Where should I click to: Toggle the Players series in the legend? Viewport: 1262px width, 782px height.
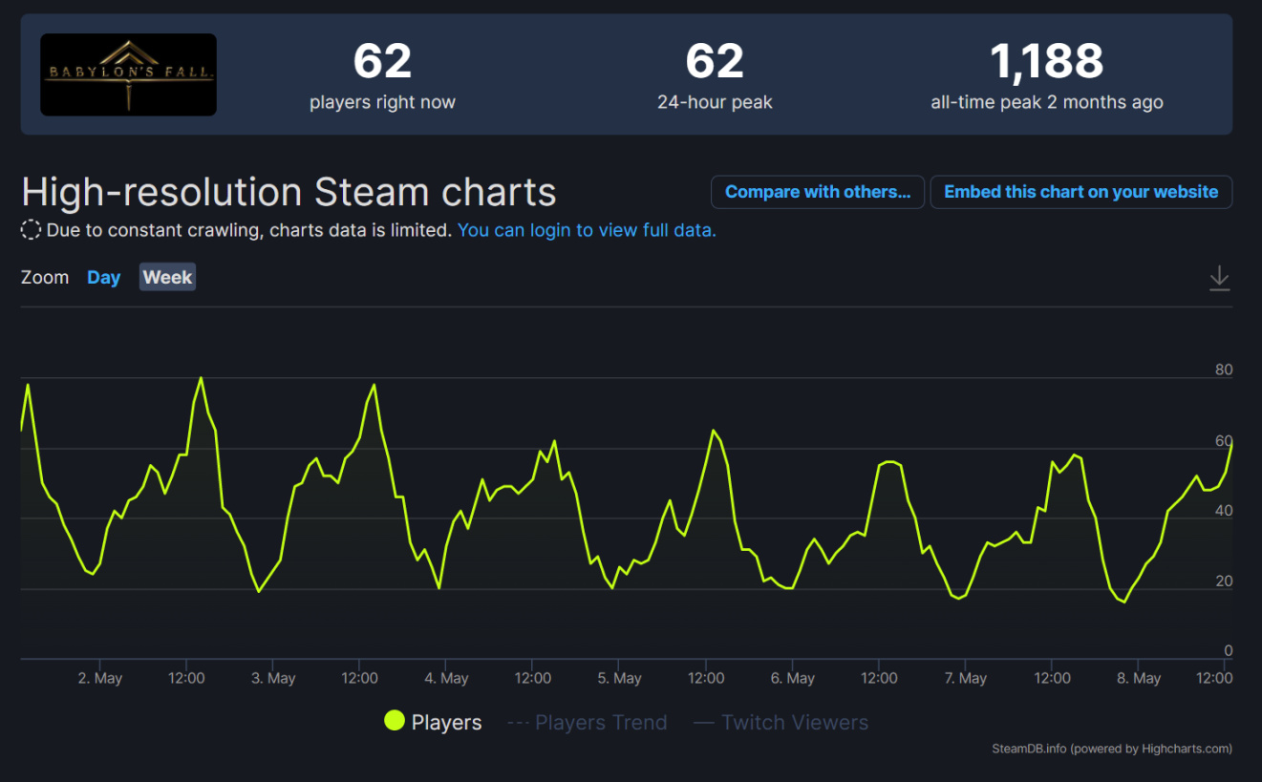click(x=433, y=722)
